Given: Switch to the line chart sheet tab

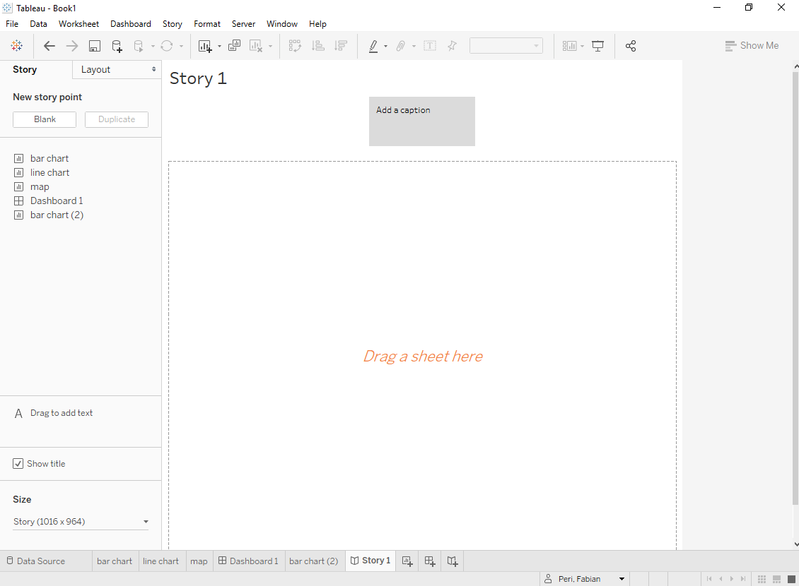Looking at the screenshot, I should [161, 561].
